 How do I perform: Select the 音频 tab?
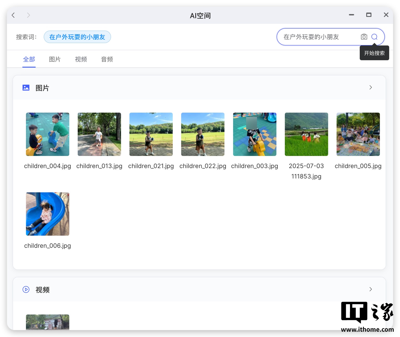107,59
